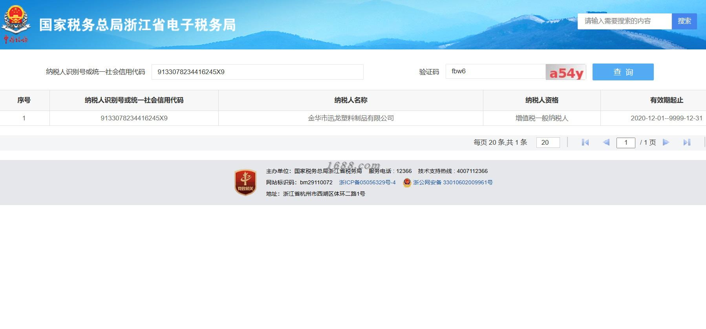706x329 pixels.
Task: Select 金华市迅龙塑料制品有限公司 cell
Action: click(x=351, y=118)
